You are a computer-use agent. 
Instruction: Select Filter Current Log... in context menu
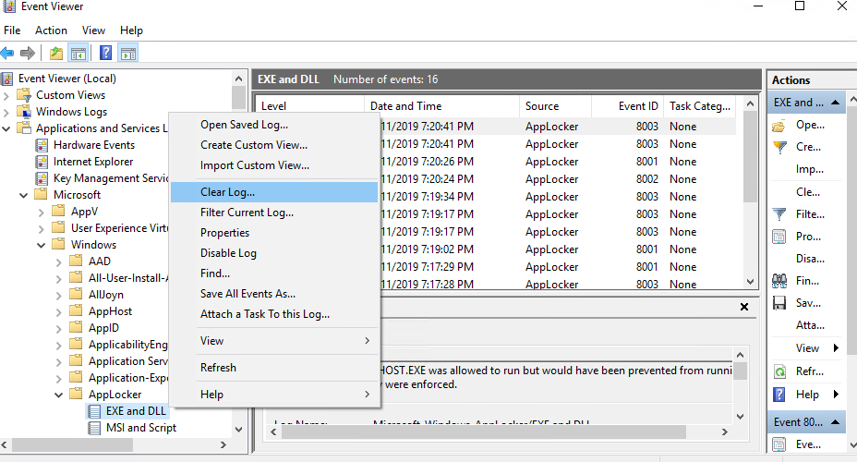[x=247, y=213]
